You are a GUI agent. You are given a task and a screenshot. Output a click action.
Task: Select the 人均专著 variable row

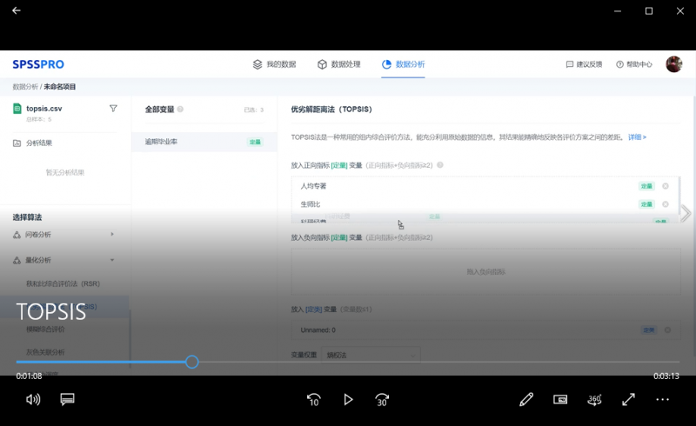(x=485, y=186)
